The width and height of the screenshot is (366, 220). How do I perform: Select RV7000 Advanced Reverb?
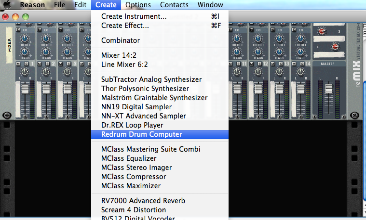coord(160,201)
